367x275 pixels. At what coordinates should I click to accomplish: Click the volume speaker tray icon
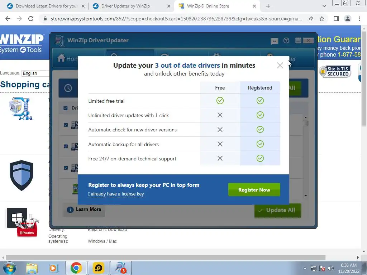331,268
